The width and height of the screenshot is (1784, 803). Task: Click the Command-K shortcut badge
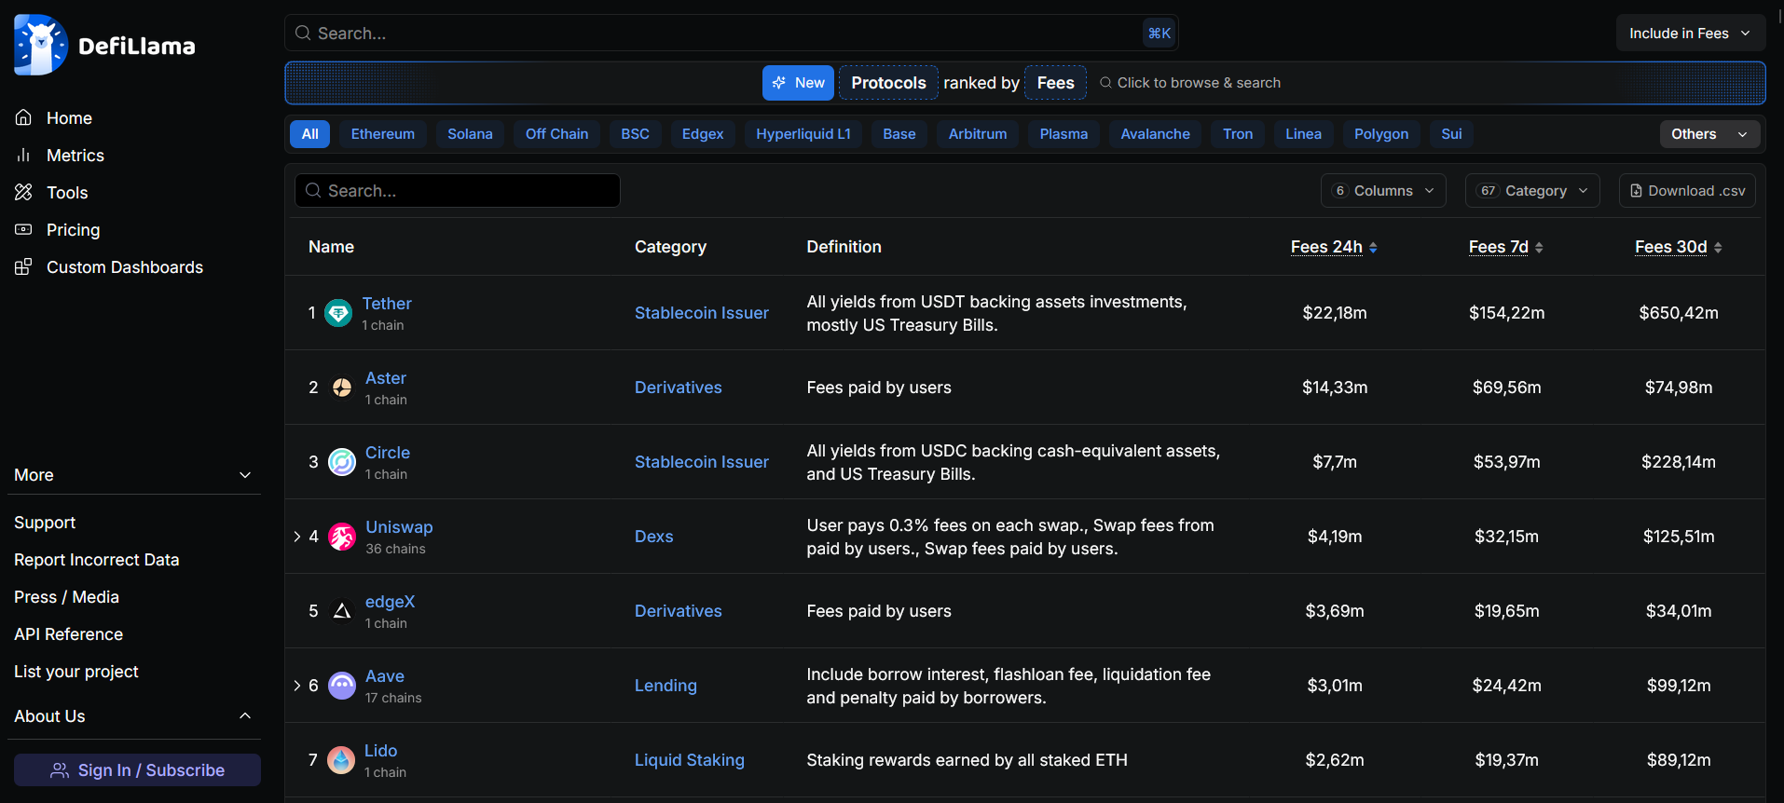tap(1160, 33)
